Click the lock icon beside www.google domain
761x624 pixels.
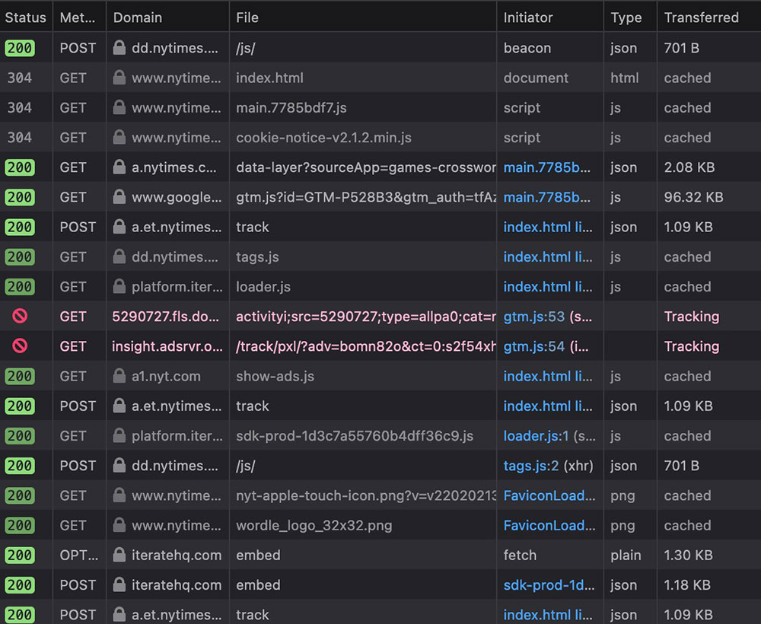pyautogui.click(x=119, y=197)
